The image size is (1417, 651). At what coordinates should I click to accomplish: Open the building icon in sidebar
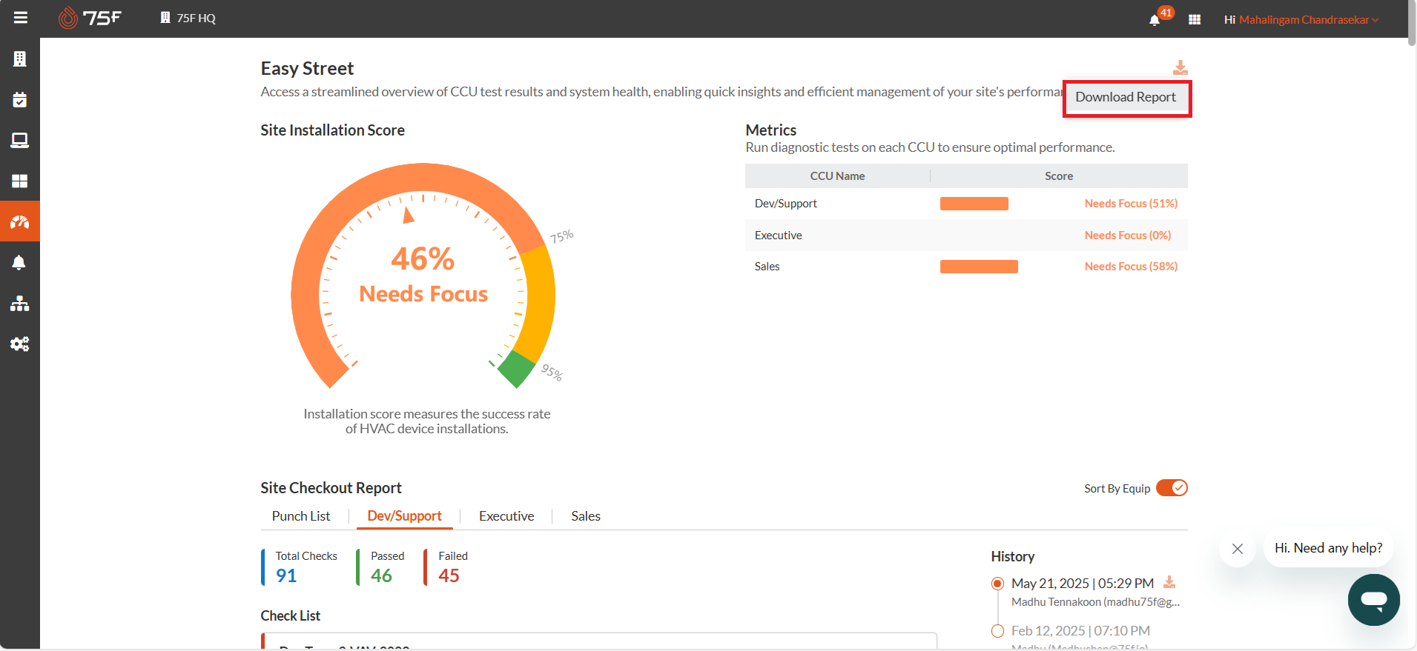[20, 59]
